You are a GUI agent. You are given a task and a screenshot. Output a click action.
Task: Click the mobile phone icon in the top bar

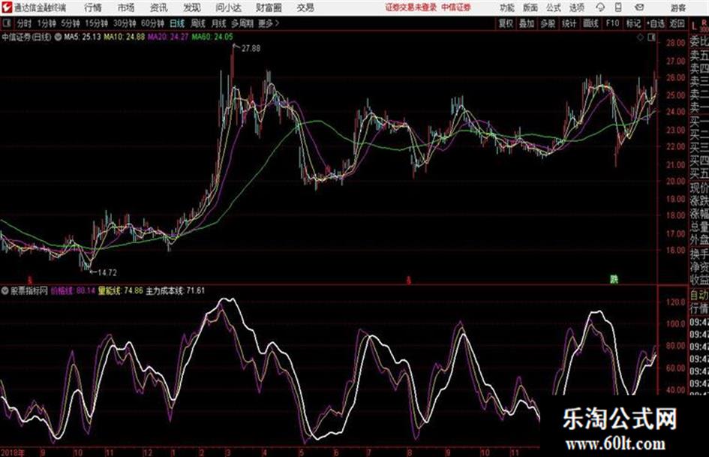(618, 8)
